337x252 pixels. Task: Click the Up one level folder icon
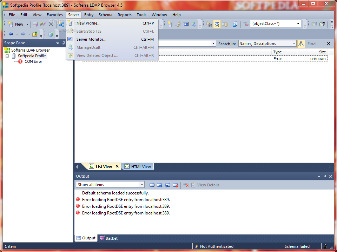[x=35, y=34]
